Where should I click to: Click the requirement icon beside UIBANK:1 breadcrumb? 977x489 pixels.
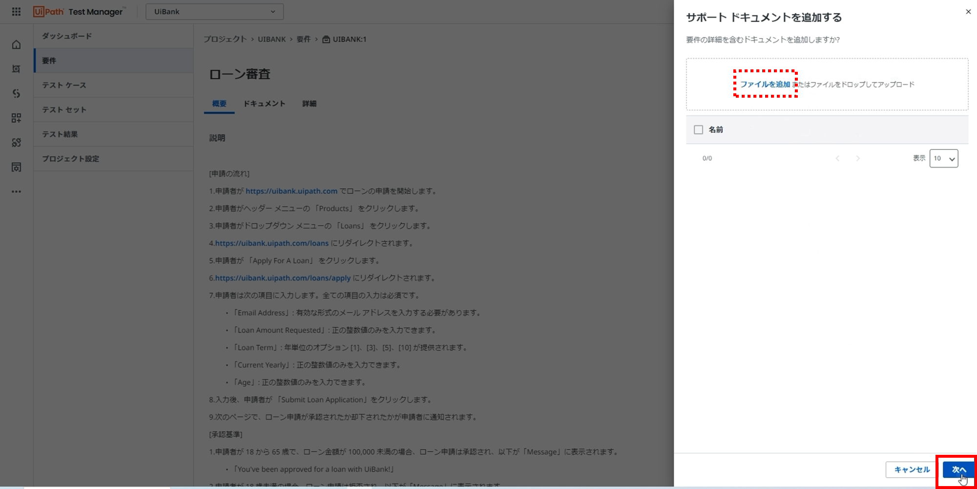pyautogui.click(x=326, y=39)
